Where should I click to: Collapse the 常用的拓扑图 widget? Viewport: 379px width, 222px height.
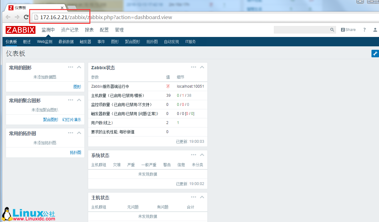[79, 132]
